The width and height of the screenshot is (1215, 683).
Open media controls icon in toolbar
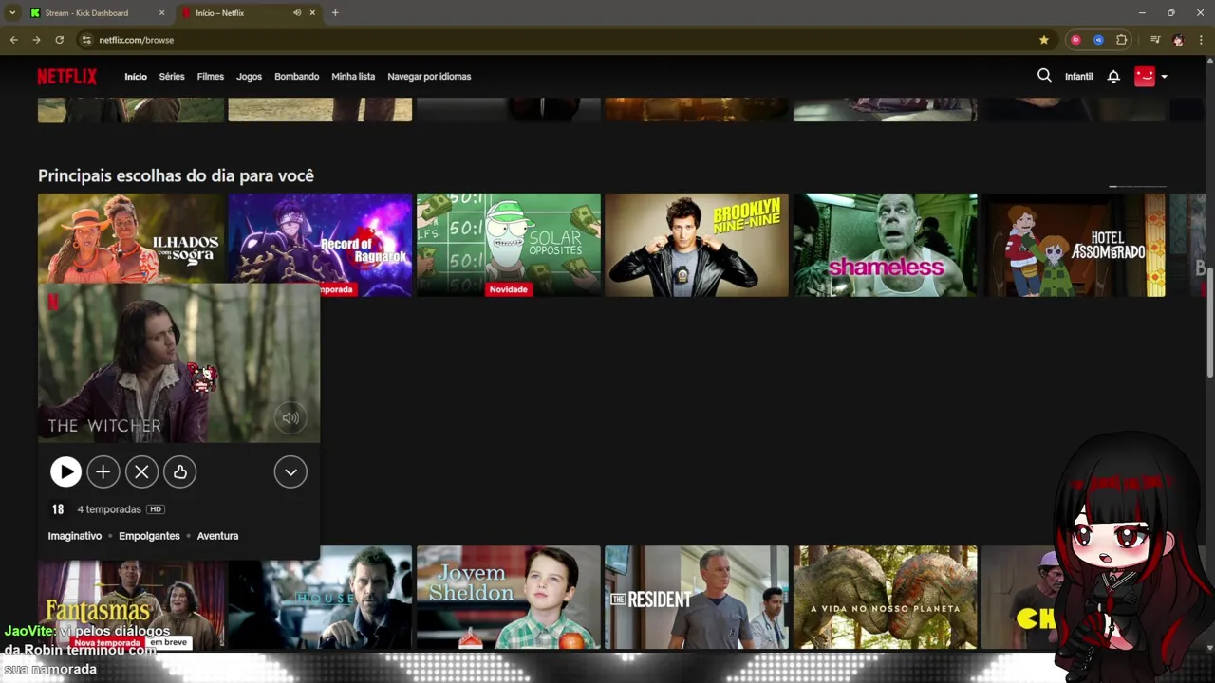(1155, 40)
